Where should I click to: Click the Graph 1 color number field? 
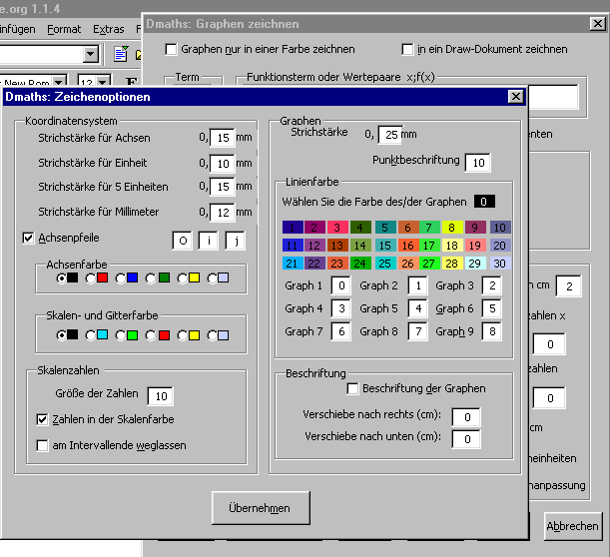(341, 285)
